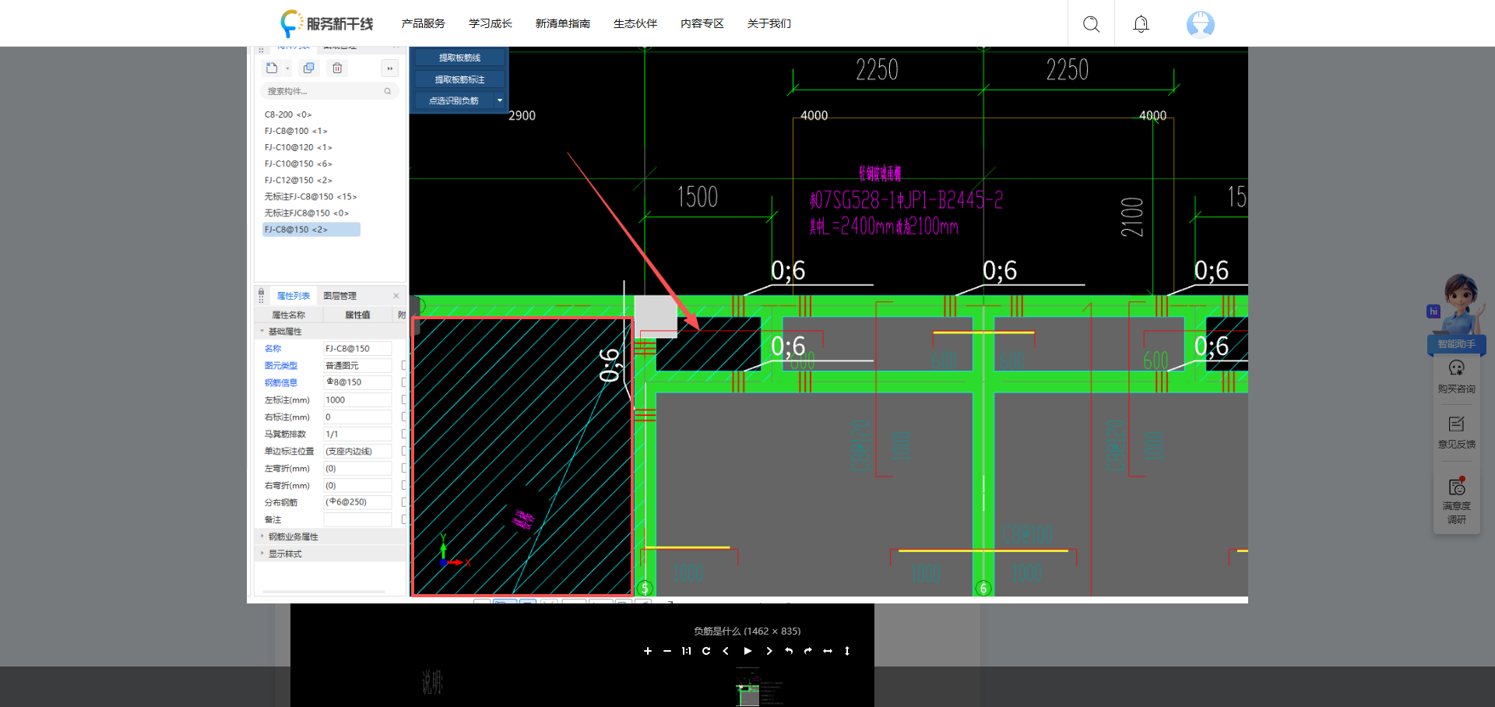Click the 搜索构件 search field
Screen dimensions: 1495x707
329,91
